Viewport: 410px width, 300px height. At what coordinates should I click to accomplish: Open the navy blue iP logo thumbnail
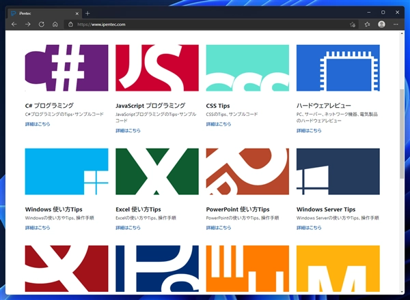click(x=157, y=269)
